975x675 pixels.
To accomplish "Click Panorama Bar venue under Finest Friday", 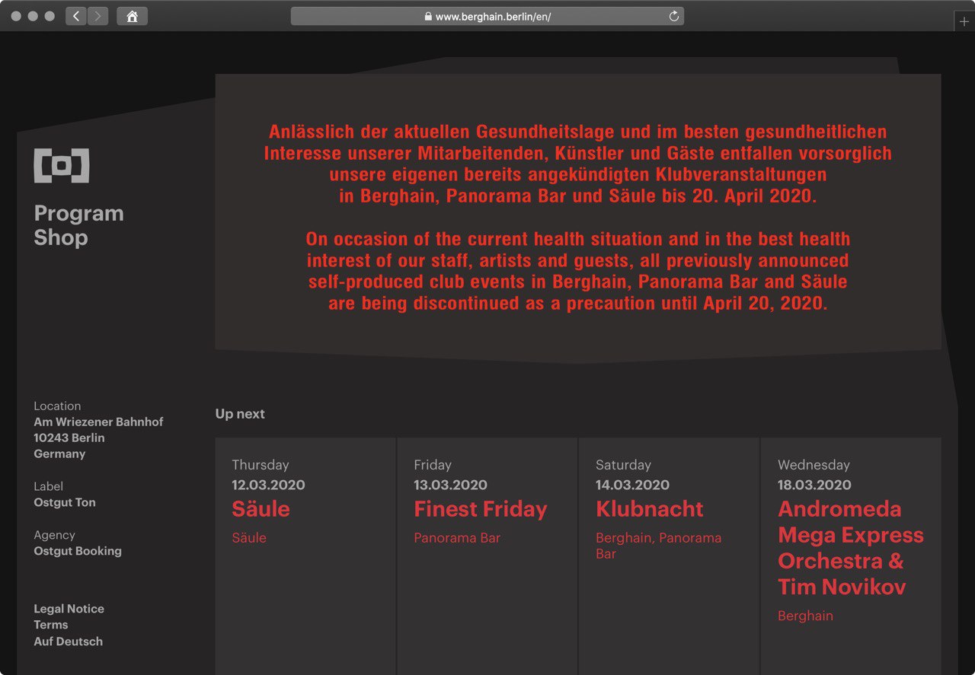I will point(457,538).
